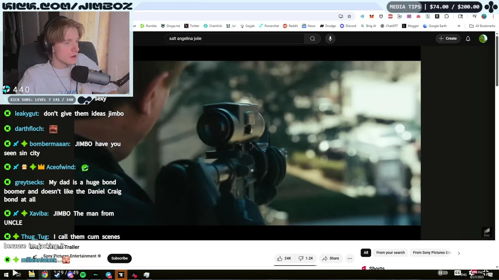Open YouTube notifications bell
Viewport: 499px width, 280px height.
pos(468,38)
